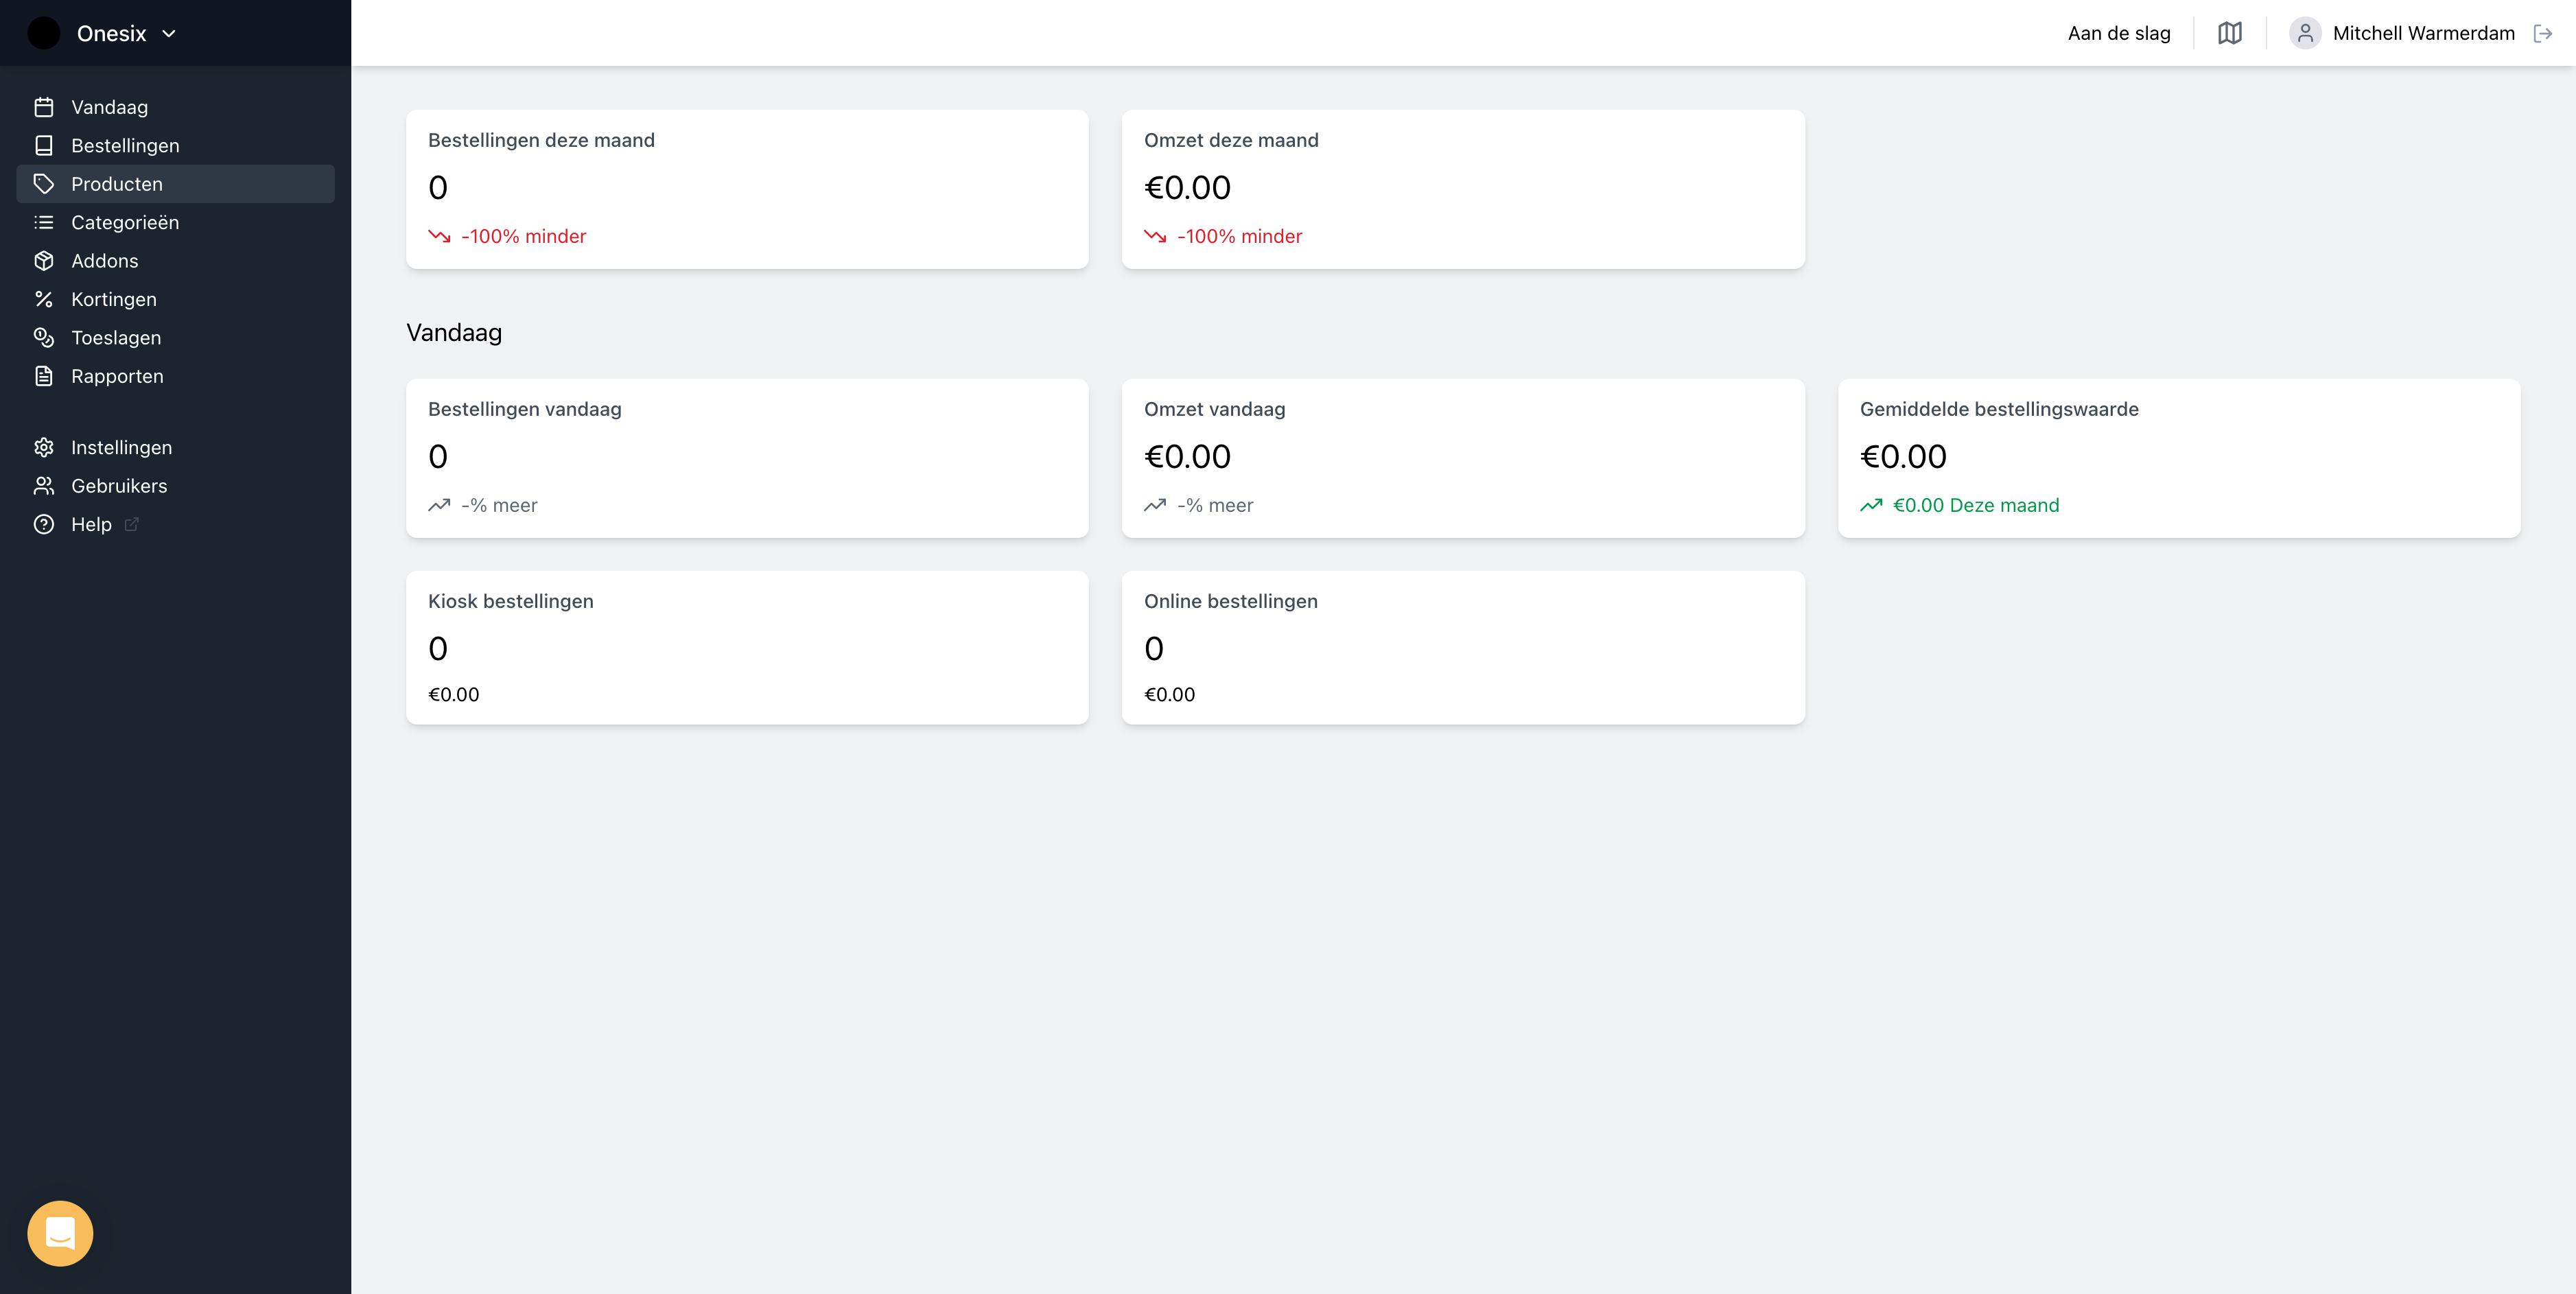Viewport: 2576px width, 1294px height.
Task: Click the Producten tag icon
Action: click(x=44, y=184)
